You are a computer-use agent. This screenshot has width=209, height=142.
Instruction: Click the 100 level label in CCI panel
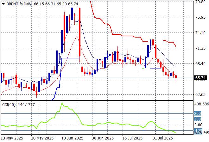click(198, 119)
